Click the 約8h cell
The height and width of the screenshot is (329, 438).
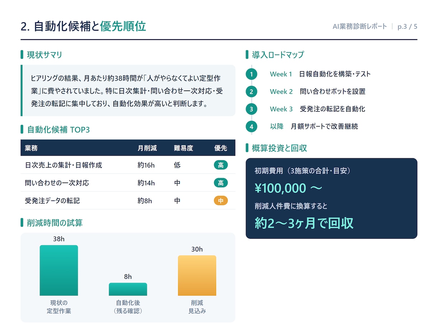click(x=145, y=201)
